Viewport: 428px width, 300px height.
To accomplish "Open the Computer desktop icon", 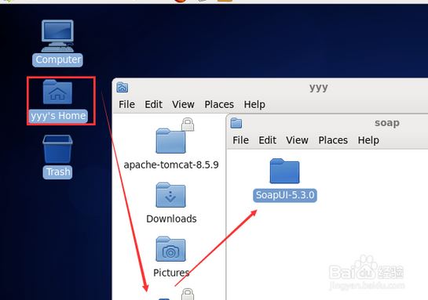I will pyautogui.click(x=57, y=36).
